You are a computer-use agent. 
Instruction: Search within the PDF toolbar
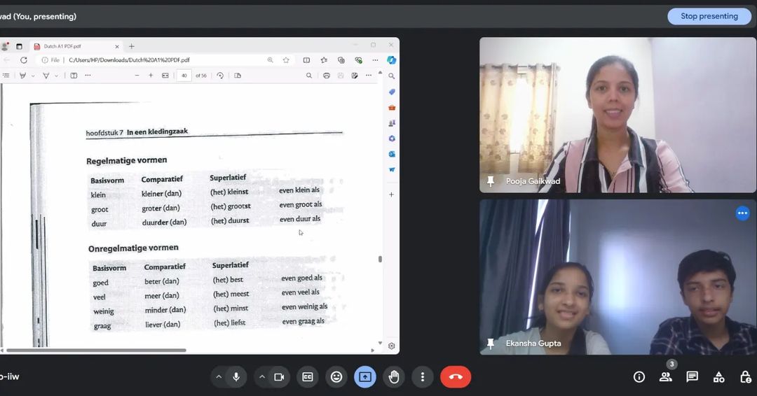click(x=309, y=76)
